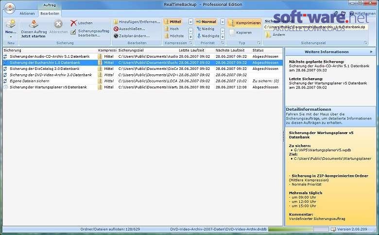Open the Ausschließen exclusion option

point(129,29)
